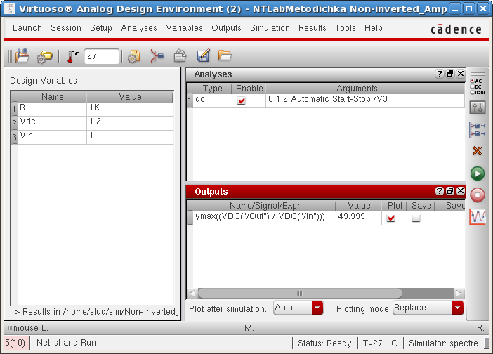The image size is (493, 354).
Task: Select the ymax output expression cell
Action: click(264, 218)
